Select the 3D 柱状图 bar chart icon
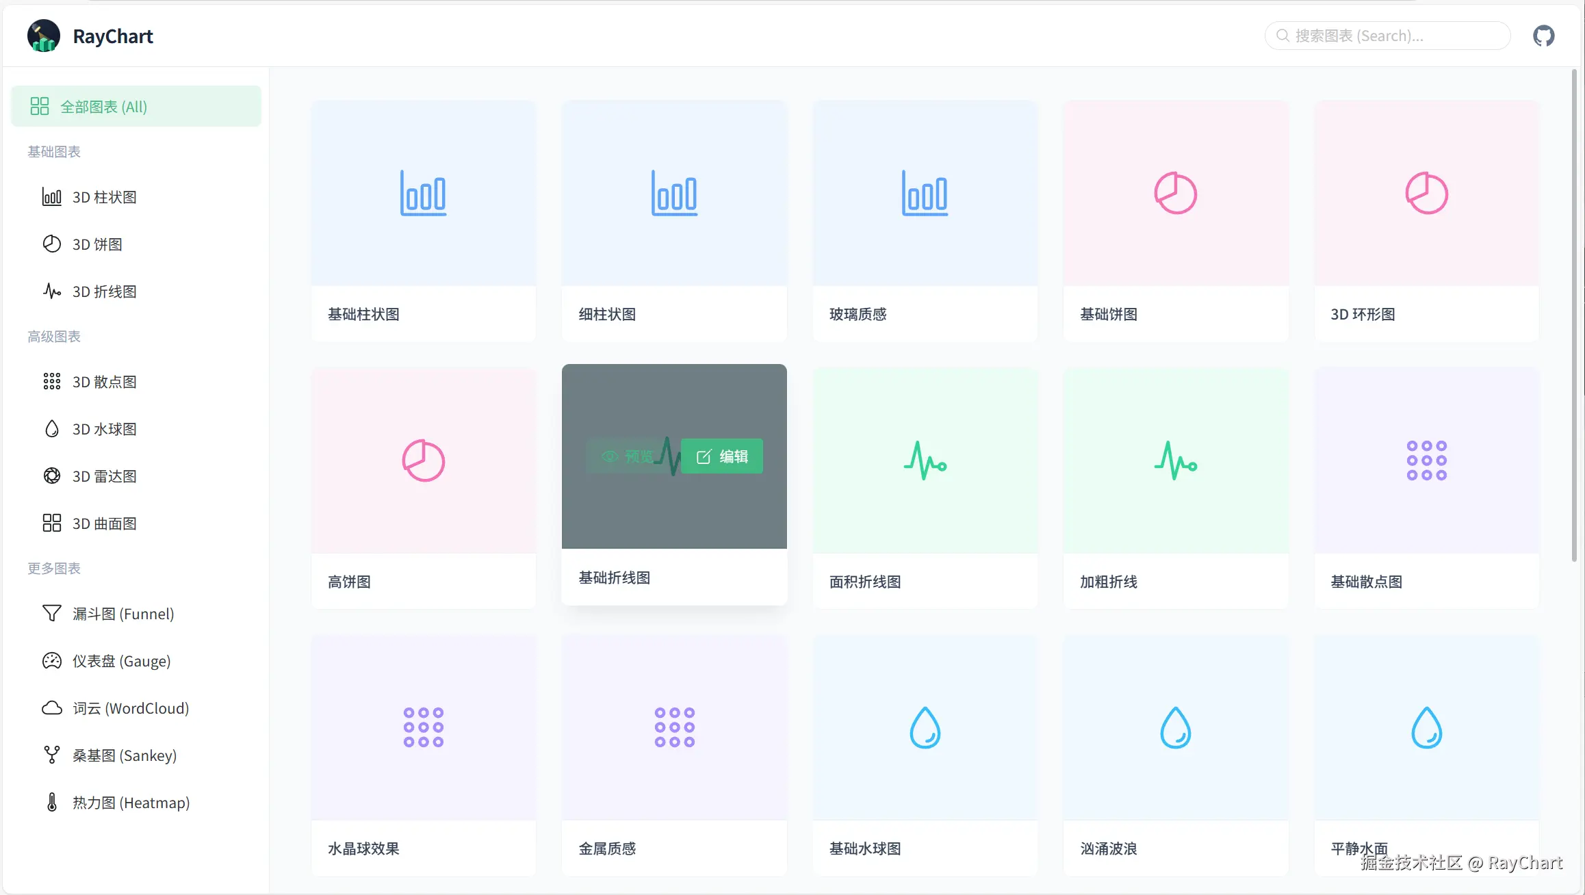 click(52, 197)
